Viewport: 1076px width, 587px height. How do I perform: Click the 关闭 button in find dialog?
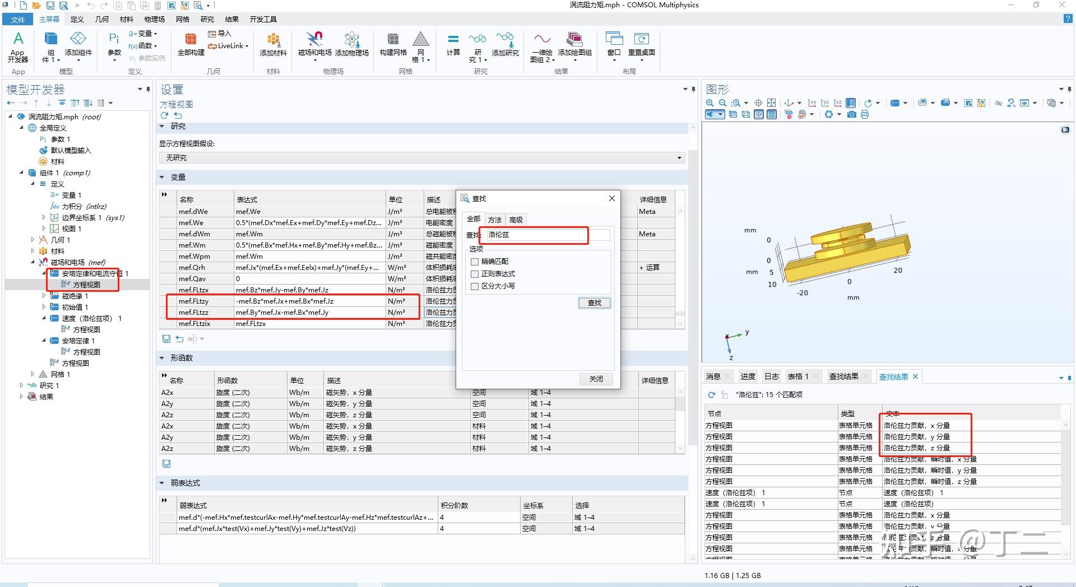click(x=596, y=379)
